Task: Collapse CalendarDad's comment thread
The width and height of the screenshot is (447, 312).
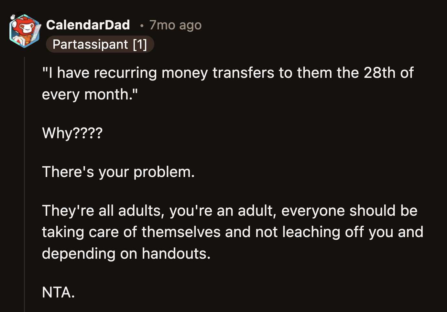Action: (25, 129)
